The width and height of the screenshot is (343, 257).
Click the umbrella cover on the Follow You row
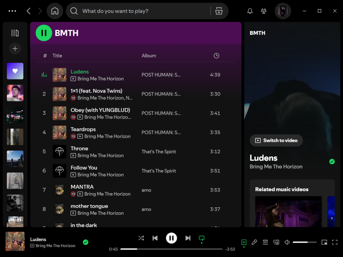click(59, 171)
